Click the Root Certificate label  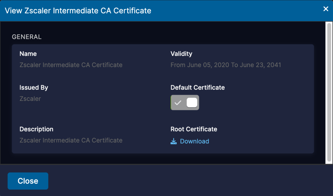194,129
